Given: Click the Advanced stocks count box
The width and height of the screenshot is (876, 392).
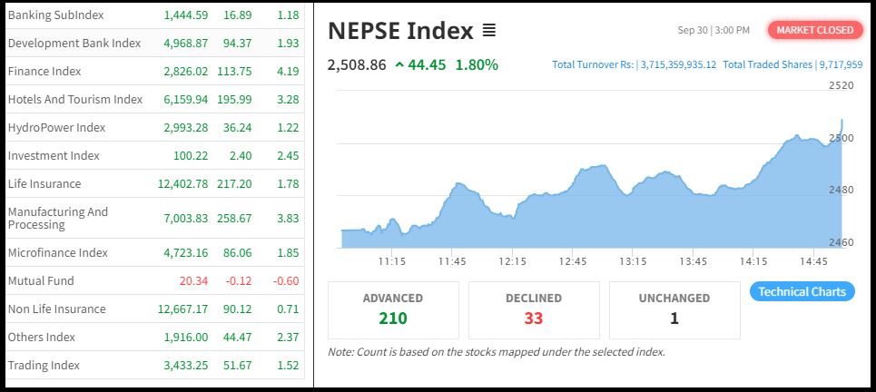Looking at the screenshot, I should point(393,309).
